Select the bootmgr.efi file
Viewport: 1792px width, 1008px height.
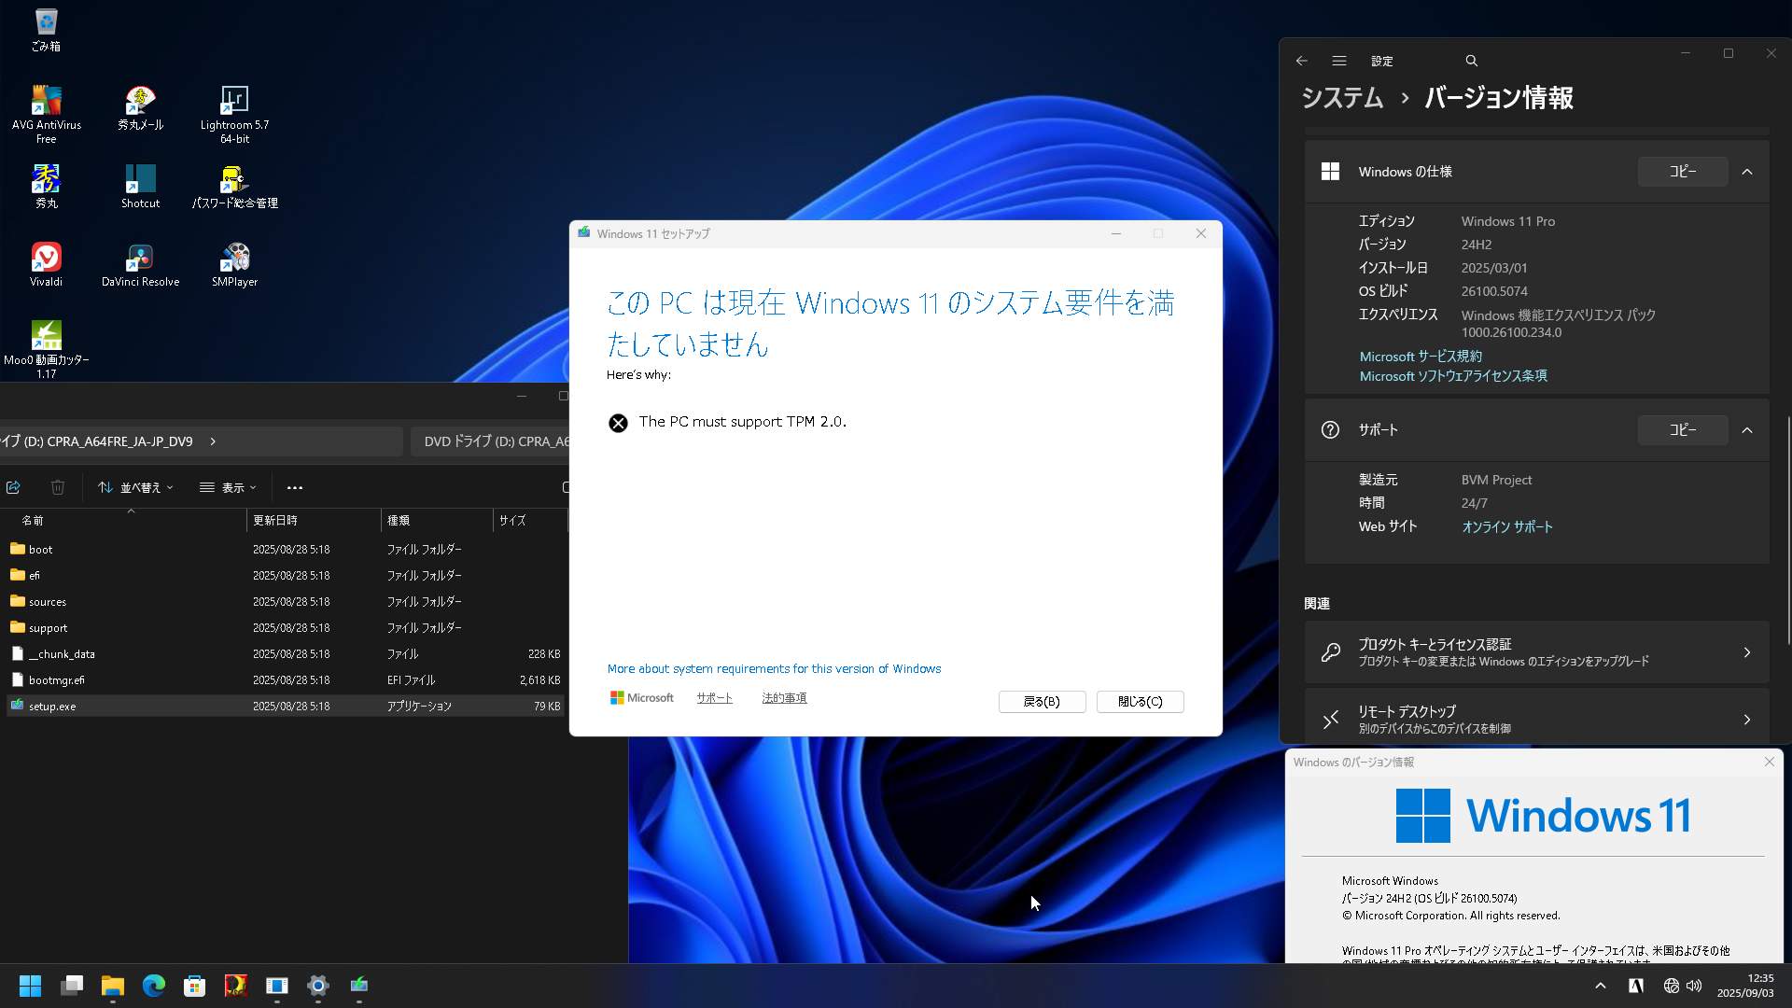(x=284, y=679)
